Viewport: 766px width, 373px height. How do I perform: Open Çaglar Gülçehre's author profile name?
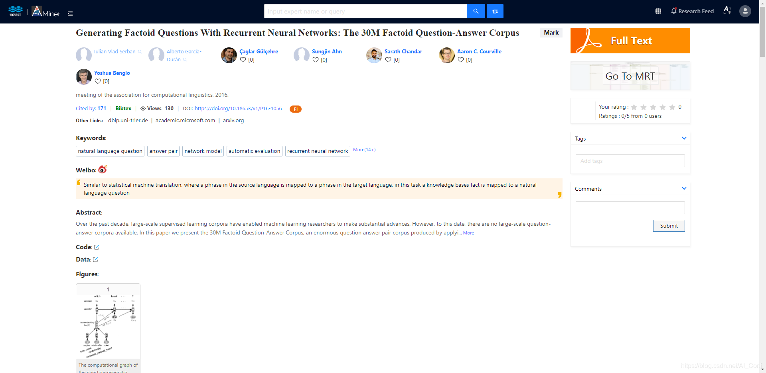tap(259, 52)
